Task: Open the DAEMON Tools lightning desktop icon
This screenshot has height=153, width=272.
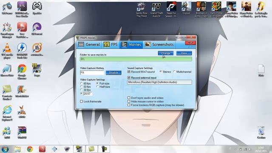Action: click(x=22, y=48)
